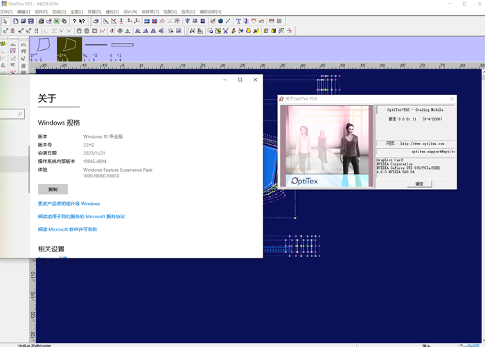The height and width of the screenshot is (347, 485).
Task: Save the design with the floppy disk icon
Action: coord(31,21)
